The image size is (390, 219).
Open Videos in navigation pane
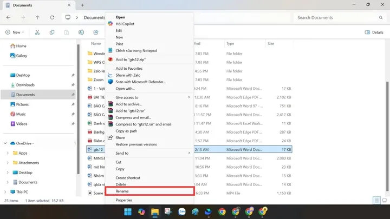pyautogui.click(x=19, y=124)
